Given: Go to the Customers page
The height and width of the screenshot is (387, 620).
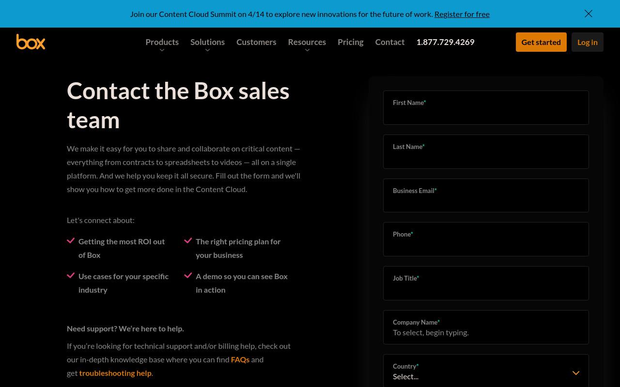Looking at the screenshot, I should pyautogui.click(x=256, y=42).
